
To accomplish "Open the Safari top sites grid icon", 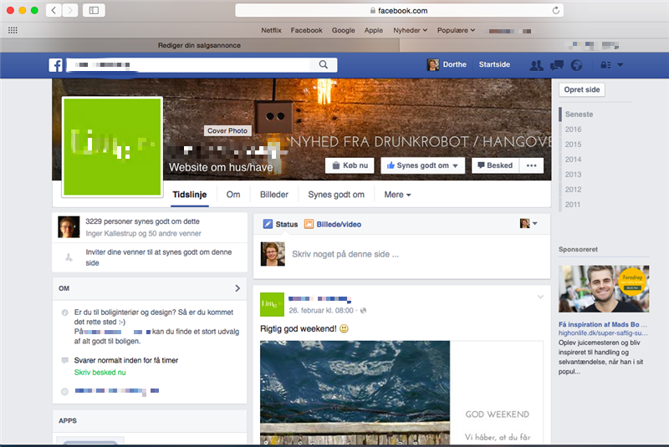I will (x=13, y=30).
